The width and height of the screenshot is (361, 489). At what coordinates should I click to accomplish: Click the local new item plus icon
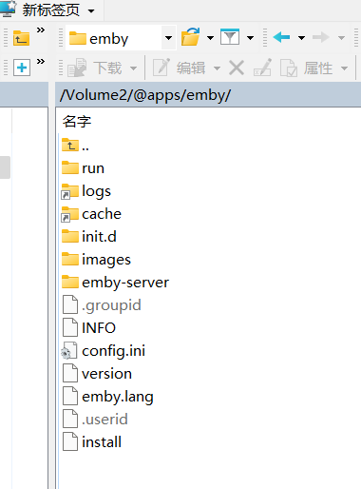[x=22, y=68]
